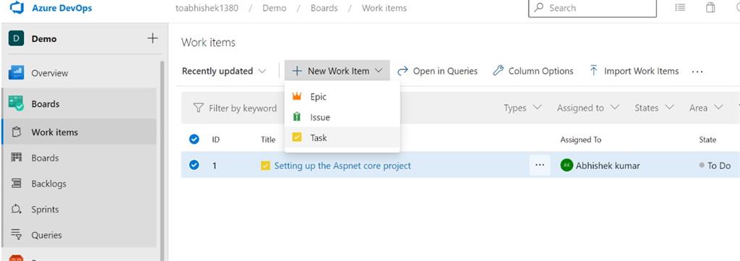Sort by the Title column header
The width and height of the screenshot is (740, 261).
[268, 140]
